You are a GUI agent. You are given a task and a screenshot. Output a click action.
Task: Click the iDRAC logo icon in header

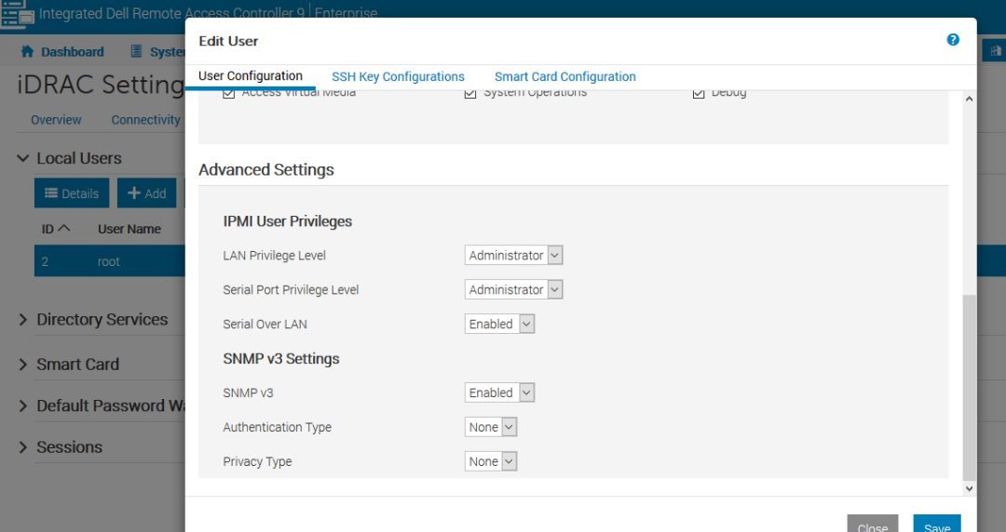point(16,13)
